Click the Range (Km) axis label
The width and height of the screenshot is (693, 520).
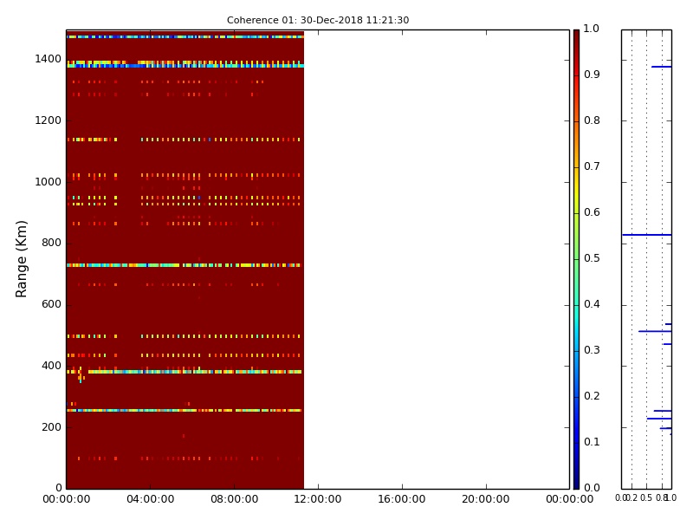pos(21,259)
